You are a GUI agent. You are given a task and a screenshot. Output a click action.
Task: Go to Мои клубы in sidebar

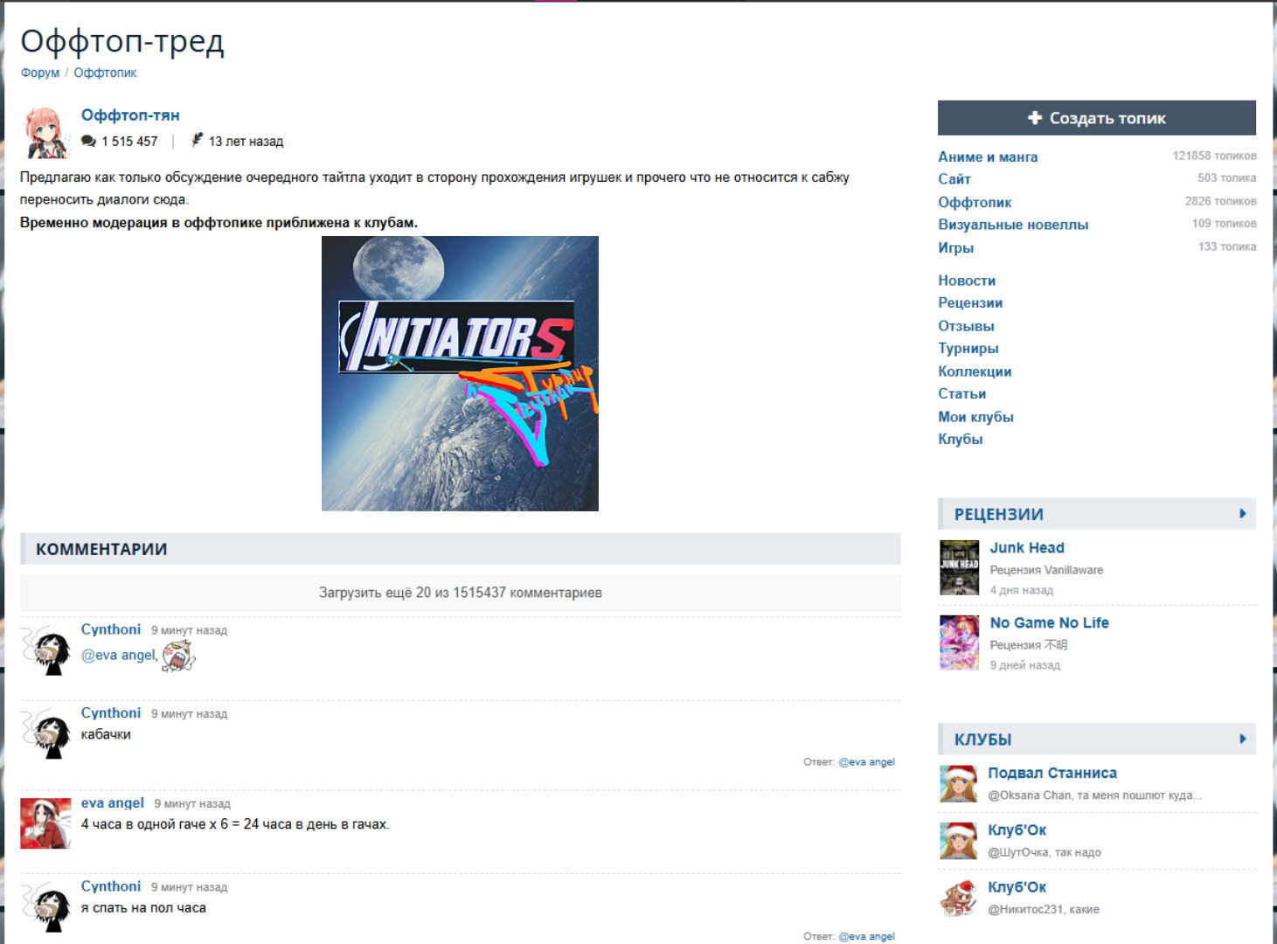tap(975, 417)
